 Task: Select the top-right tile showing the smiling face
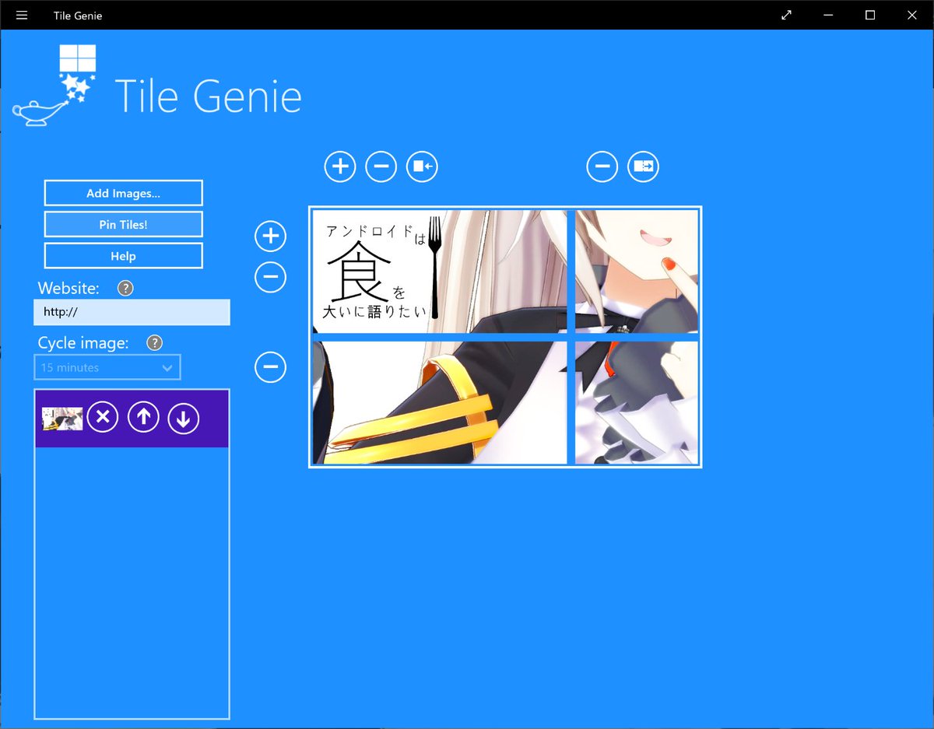(637, 272)
